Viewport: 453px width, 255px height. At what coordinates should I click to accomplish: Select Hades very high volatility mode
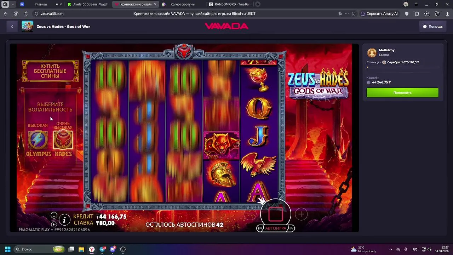pyautogui.click(x=63, y=140)
